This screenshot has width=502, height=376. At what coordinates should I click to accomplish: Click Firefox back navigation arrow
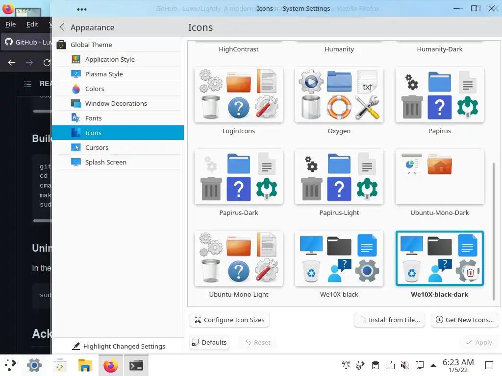pyautogui.click(x=12, y=63)
